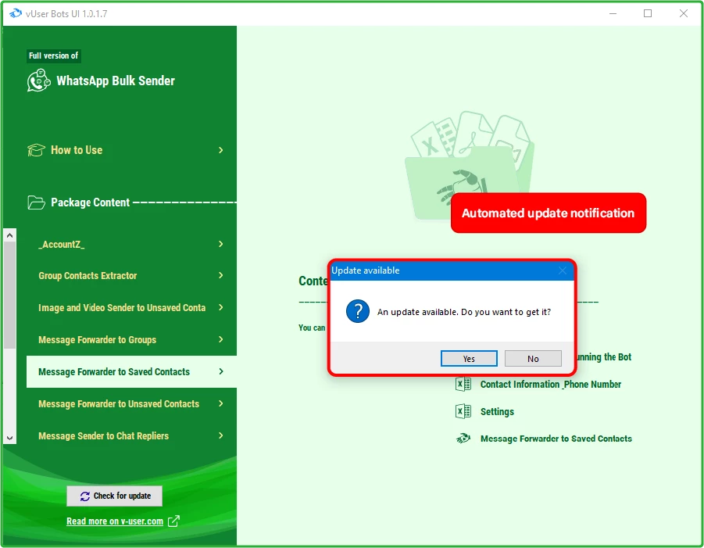Minimize the vUser Bots UI window
The width and height of the screenshot is (704, 548).
point(613,13)
